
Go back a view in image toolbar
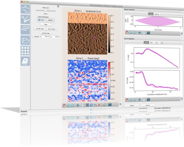pyautogui.click(x=68, y=105)
